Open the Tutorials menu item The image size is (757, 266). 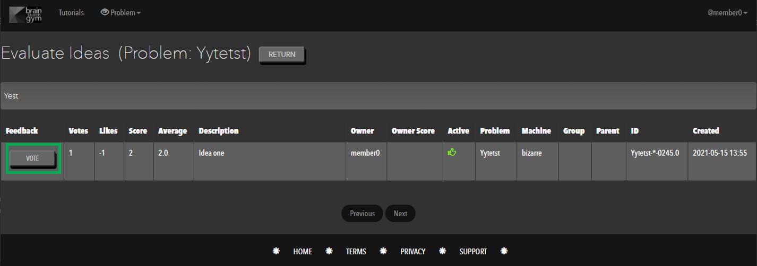pos(71,13)
